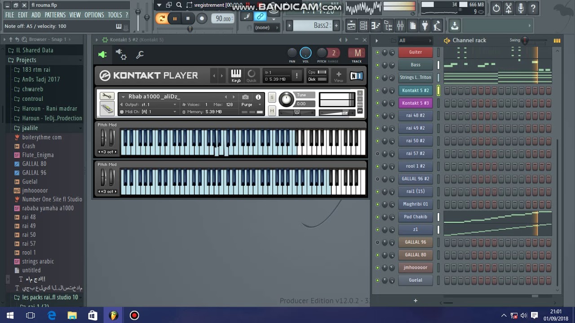Solo the Rbab instrument with S button
Viewport: 575px width, 323px height.
(x=272, y=97)
